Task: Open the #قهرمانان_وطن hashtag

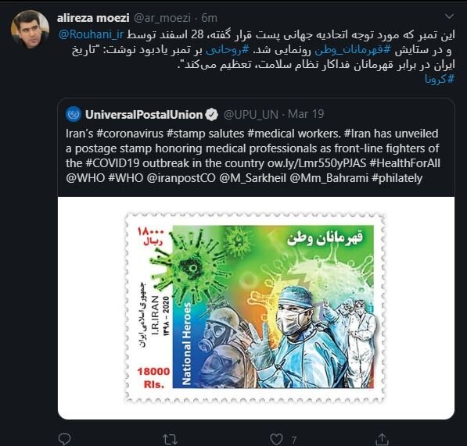Action: (353, 50)
